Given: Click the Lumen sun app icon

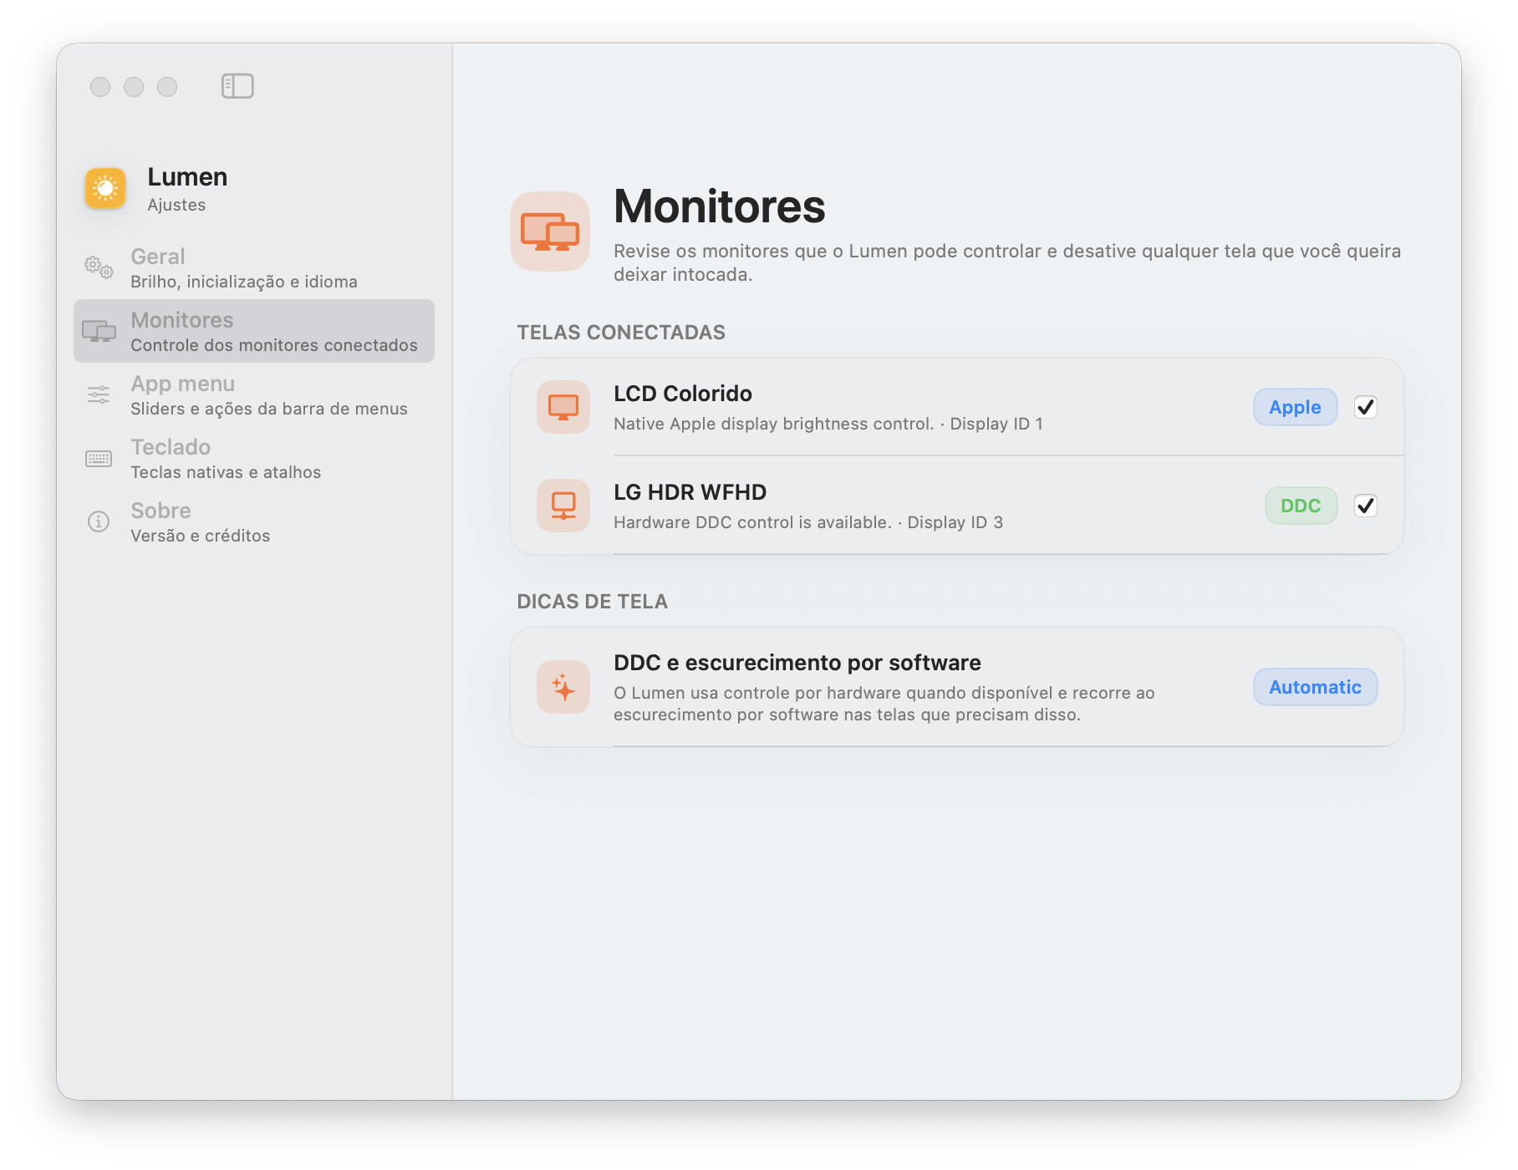Looking at the screenshot, I should tap(105, 188).
